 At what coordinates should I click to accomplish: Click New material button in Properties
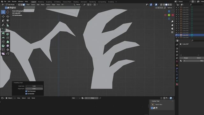(194, 61)
